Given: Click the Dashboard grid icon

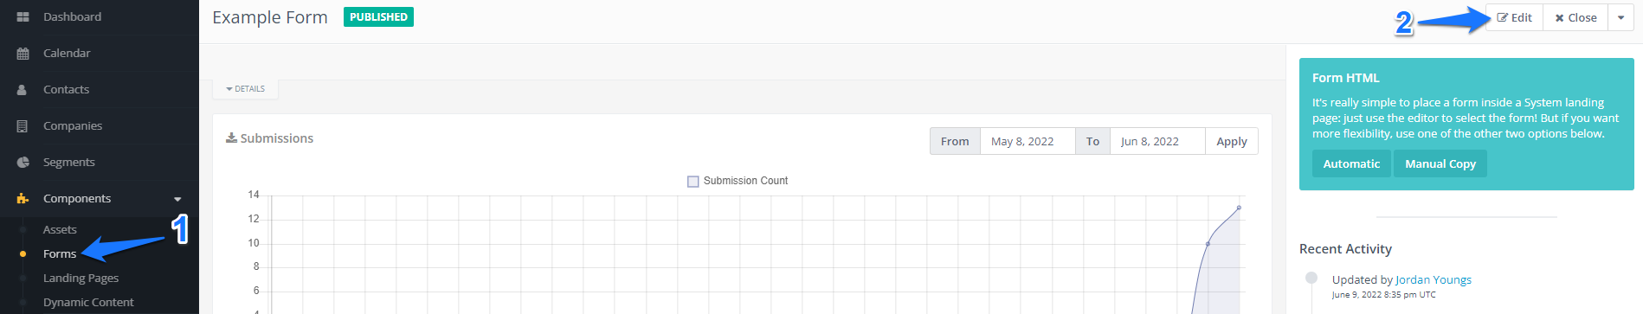Looking at the screenshot, I should pos(23,16).
